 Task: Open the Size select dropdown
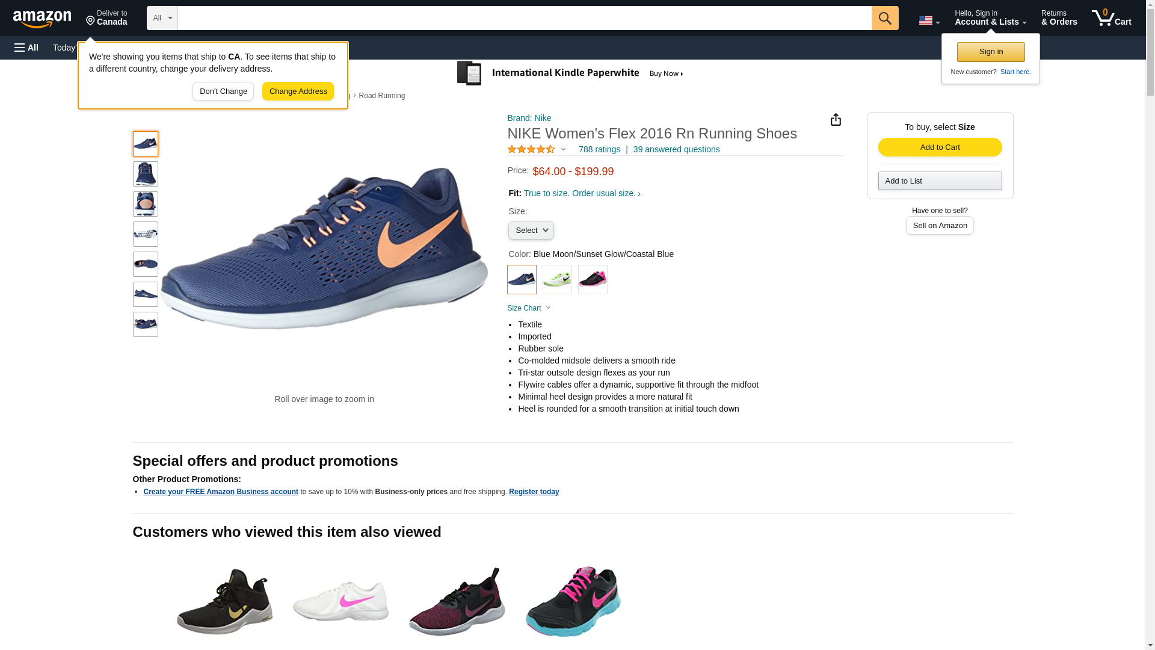531,231
